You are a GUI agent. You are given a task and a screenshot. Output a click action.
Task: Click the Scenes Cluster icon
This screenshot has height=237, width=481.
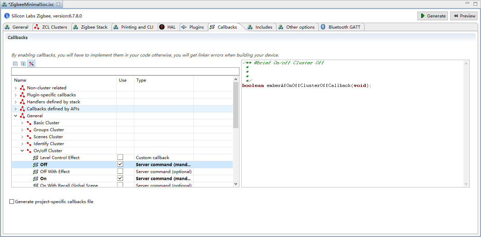click(x=29, y=137)
